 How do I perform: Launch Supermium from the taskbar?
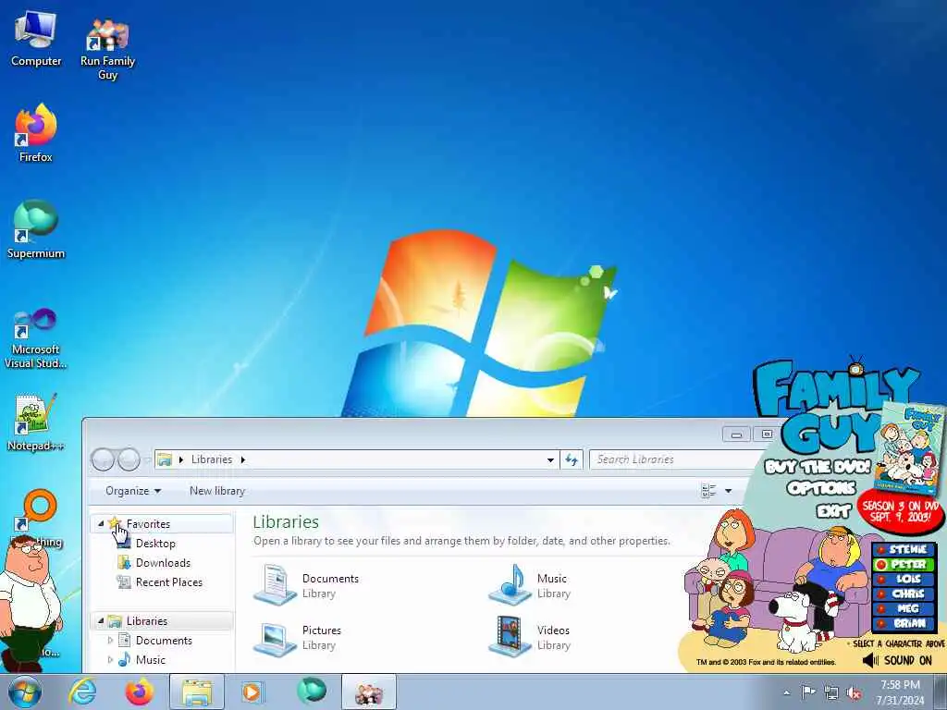[x=312, y=692]
